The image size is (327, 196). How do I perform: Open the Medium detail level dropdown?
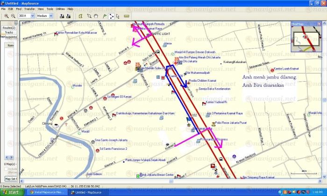pyautogui.click(x=51, y=16)
